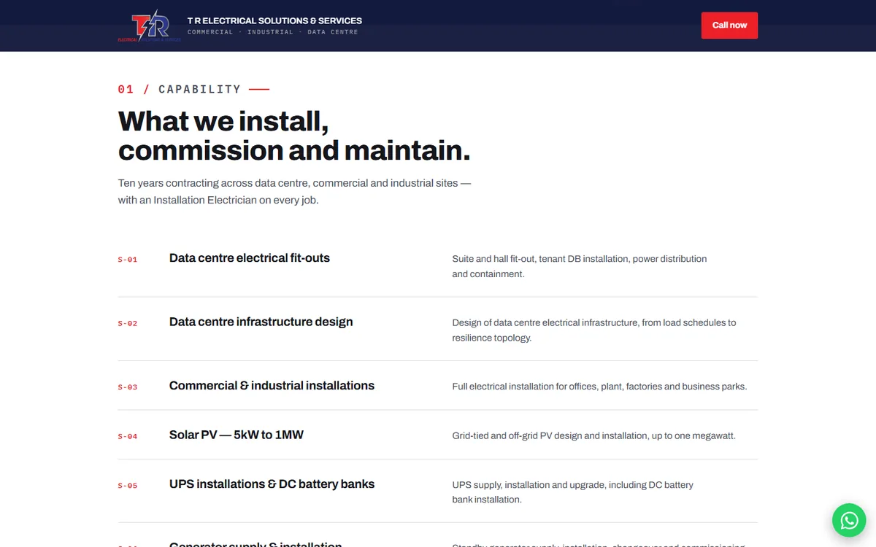Click 'Suite and hall fit-out' description
Viewport: 876px width, 547px height.
click(x=580, y=266)
